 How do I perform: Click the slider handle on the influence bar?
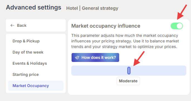pos(129,71)
